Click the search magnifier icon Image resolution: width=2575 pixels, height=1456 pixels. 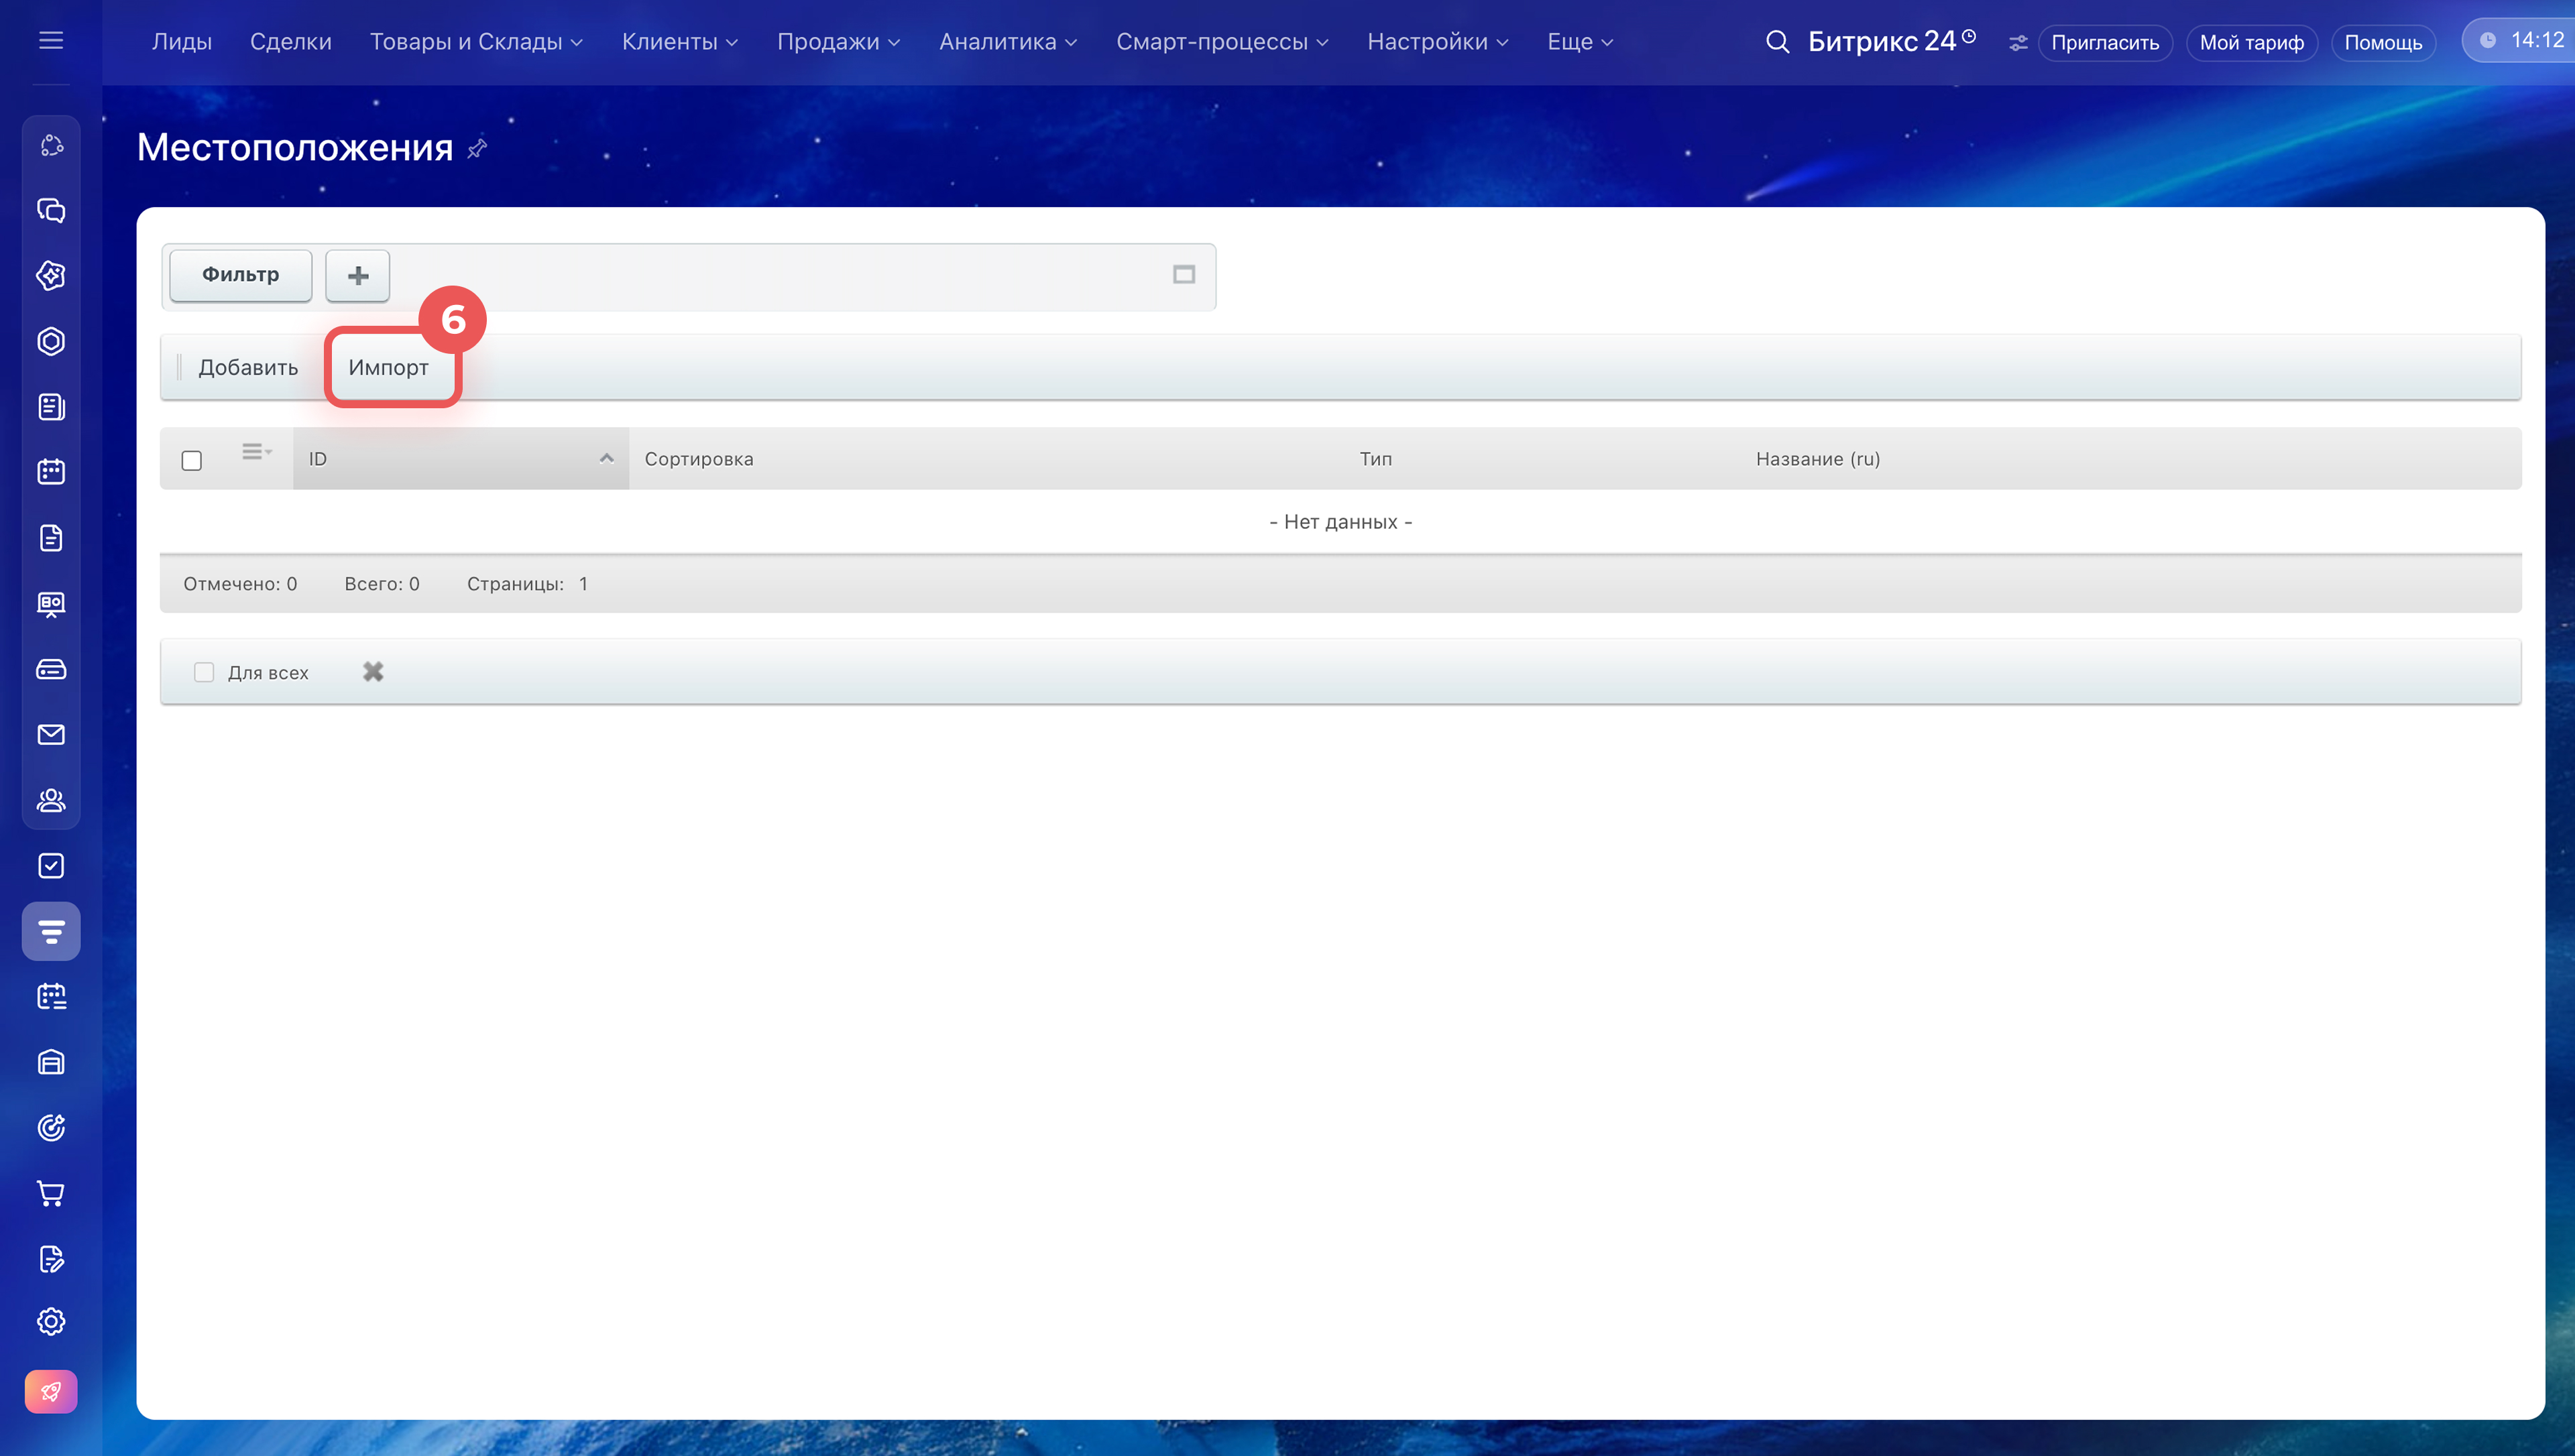[1777, 42]
